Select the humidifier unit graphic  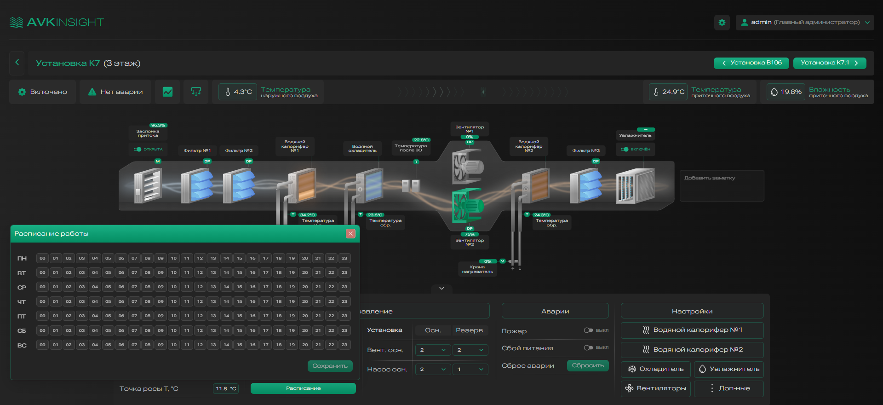pyautogui.click(x=636, y=186)
